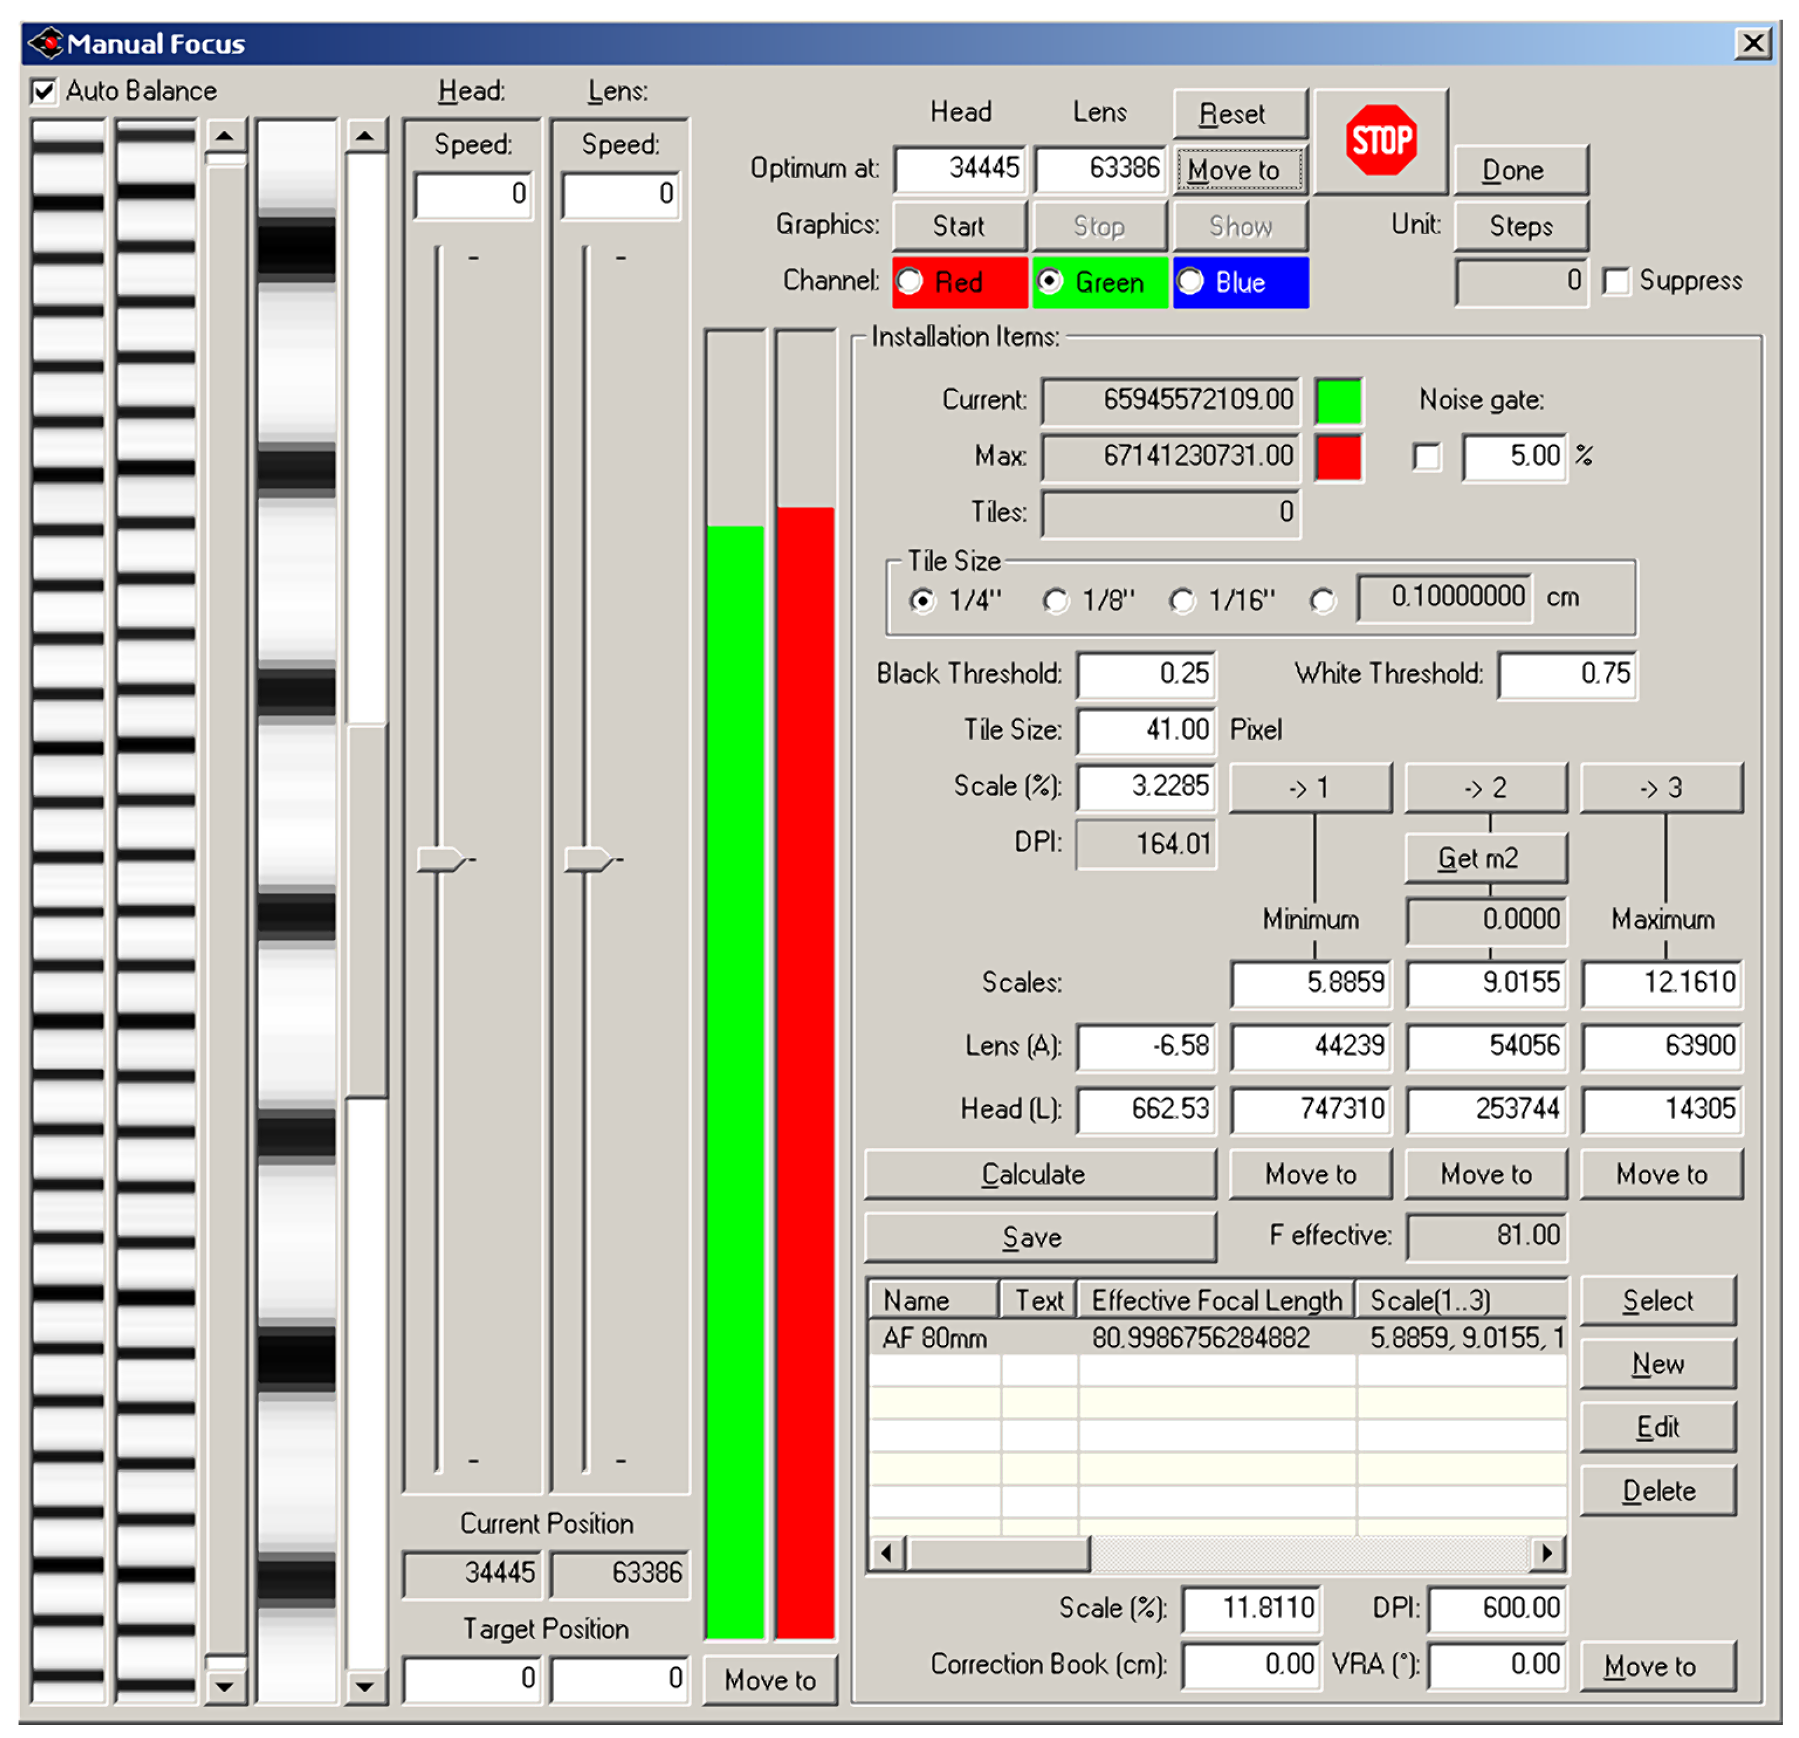Enable the Suppress checkbox
This screenshot has width=1799, height=1738.
pyautogui.click(x=1615, y=281)
